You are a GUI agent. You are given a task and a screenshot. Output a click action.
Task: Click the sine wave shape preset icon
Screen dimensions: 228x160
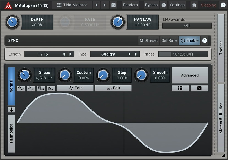[x=21, y=89]
